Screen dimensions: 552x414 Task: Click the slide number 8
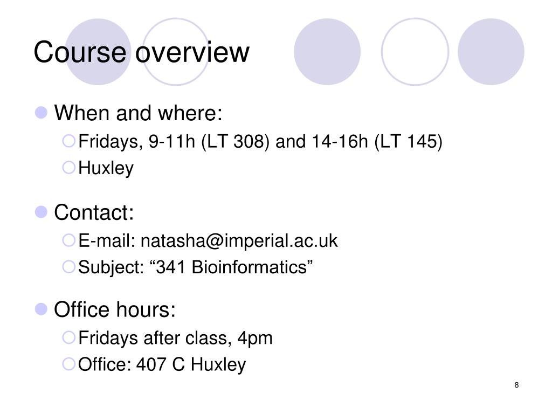pos(516,385)
